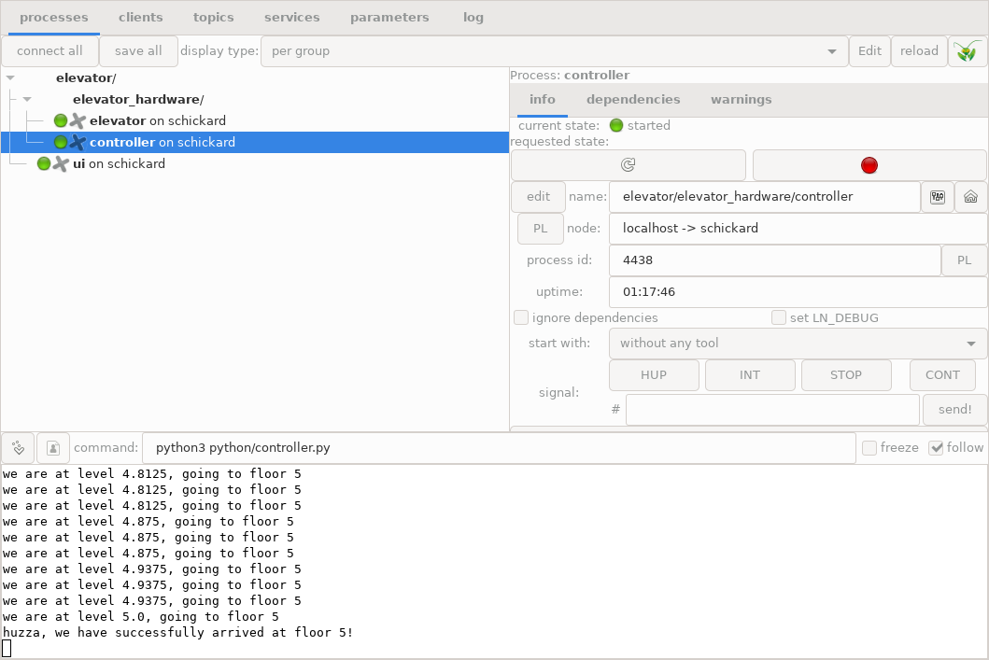Switch to the processes tab

[x=53, y=18]
